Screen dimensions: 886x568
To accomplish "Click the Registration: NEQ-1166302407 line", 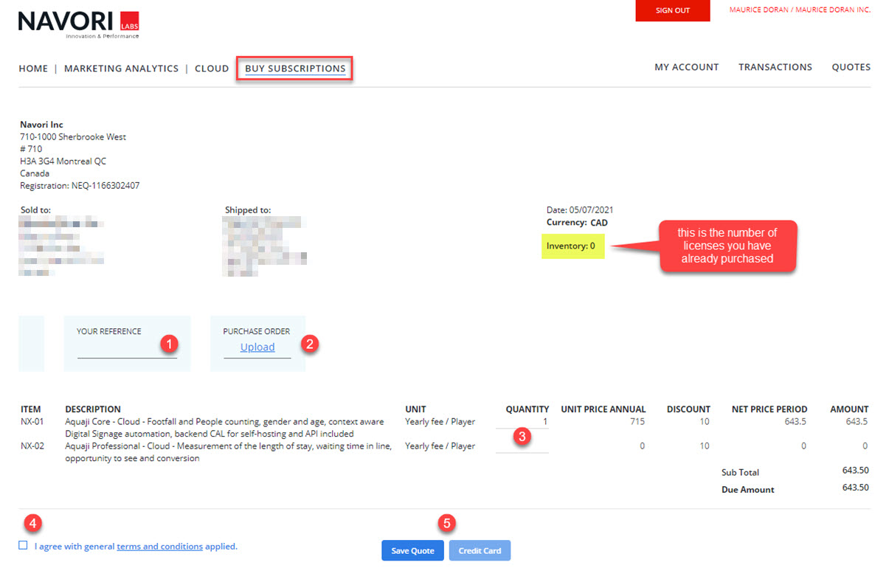I will (80, 186).
